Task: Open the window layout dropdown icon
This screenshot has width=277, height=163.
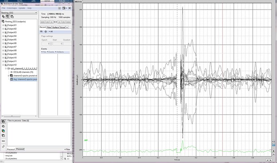Action: click(x=64, y=8)
